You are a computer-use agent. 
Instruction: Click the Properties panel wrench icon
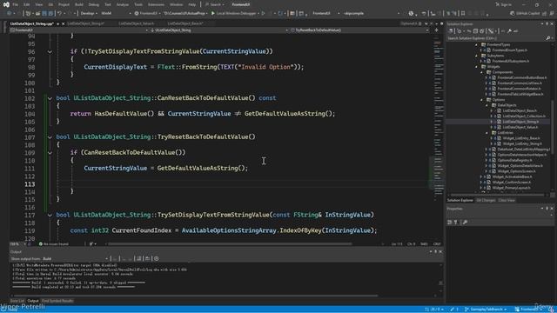click(x=465, y=223)
